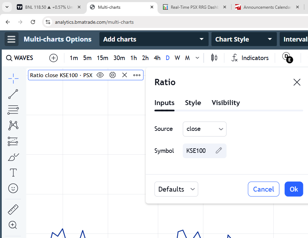Open the emoji icons tool
Viewport: 308px width, 238px height.
(13, 188)
